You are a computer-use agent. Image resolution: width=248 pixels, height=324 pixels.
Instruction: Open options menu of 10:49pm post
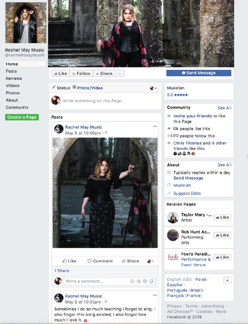pyautogui.click(x=155, y=126)
